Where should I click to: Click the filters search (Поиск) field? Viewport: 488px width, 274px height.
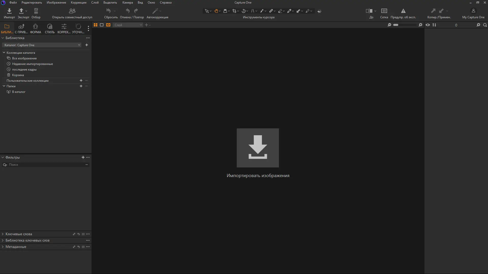coord(46,165)
